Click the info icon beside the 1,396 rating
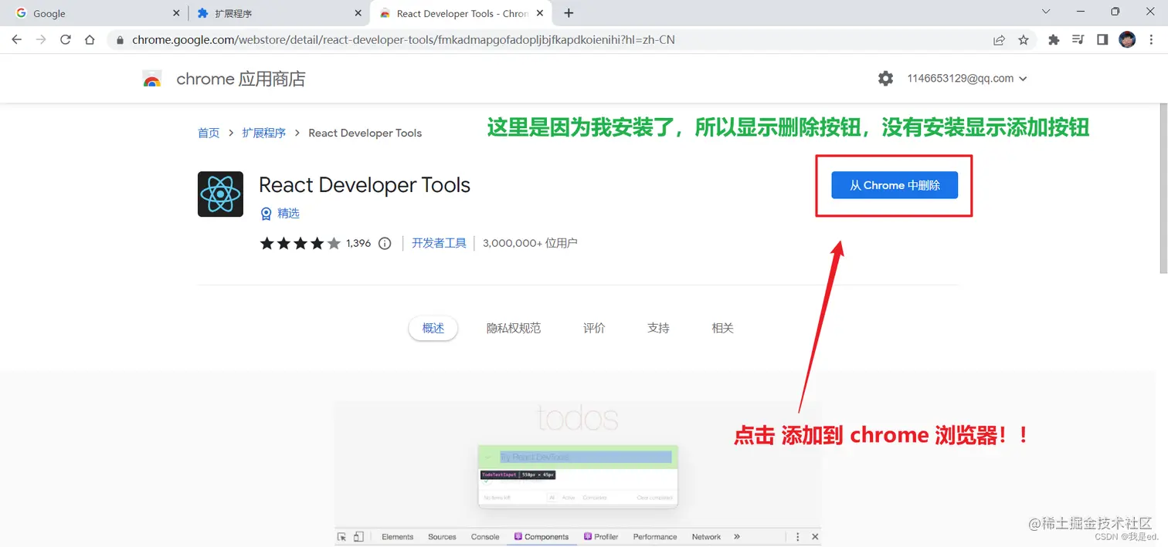Viewport: 1168px width, 547px height. 385,243
